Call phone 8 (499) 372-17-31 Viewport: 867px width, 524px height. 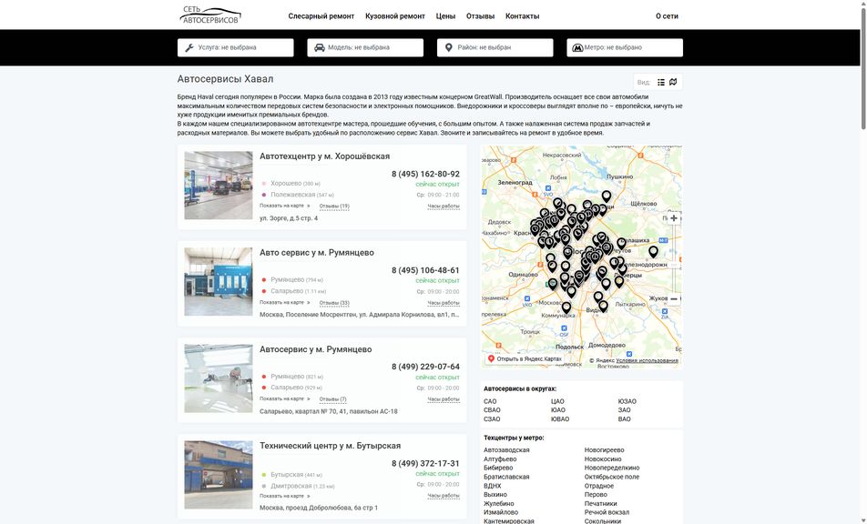pyautogui.click(x=426, y=463)
